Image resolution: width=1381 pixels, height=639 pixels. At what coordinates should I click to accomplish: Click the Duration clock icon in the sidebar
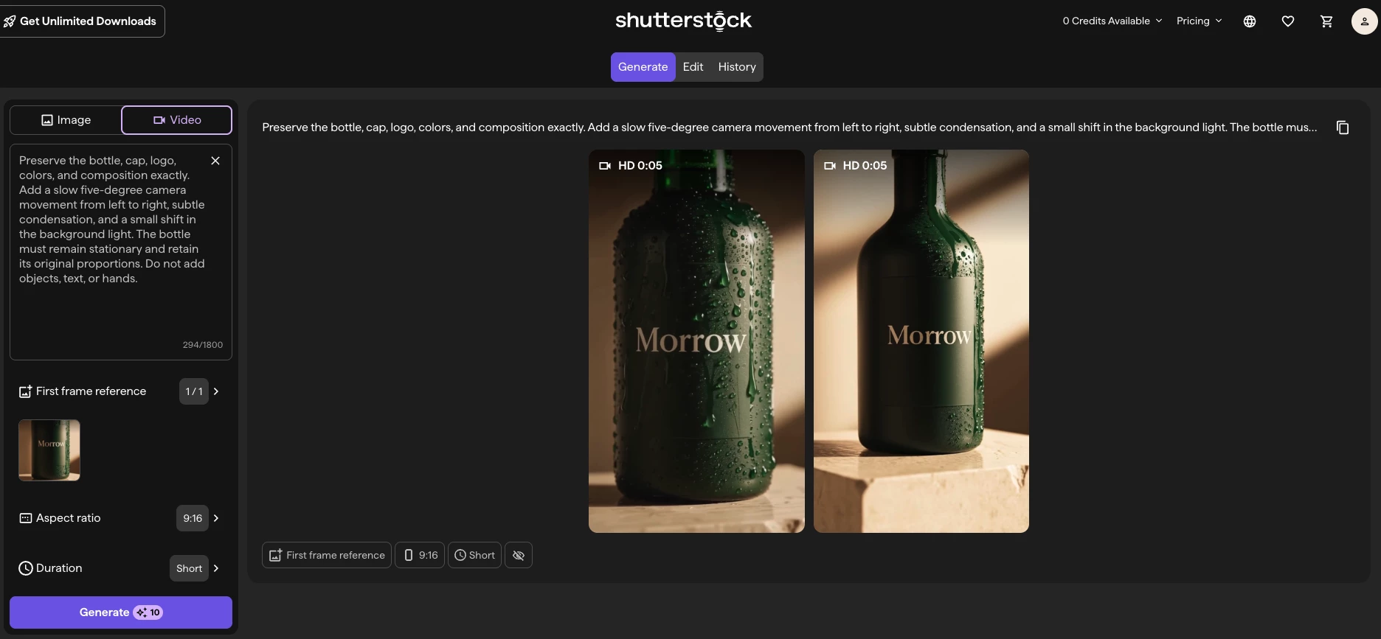25,568
